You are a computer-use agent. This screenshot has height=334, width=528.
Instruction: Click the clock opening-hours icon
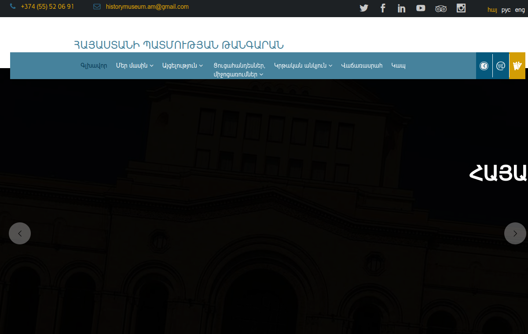tap(484, 66)
